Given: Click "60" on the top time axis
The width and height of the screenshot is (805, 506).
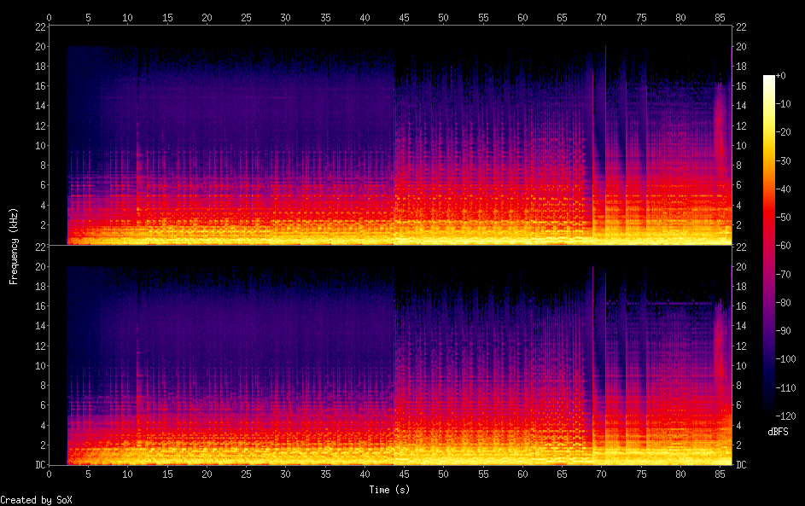Looking at the screenshot, I should tap(522, 17).
